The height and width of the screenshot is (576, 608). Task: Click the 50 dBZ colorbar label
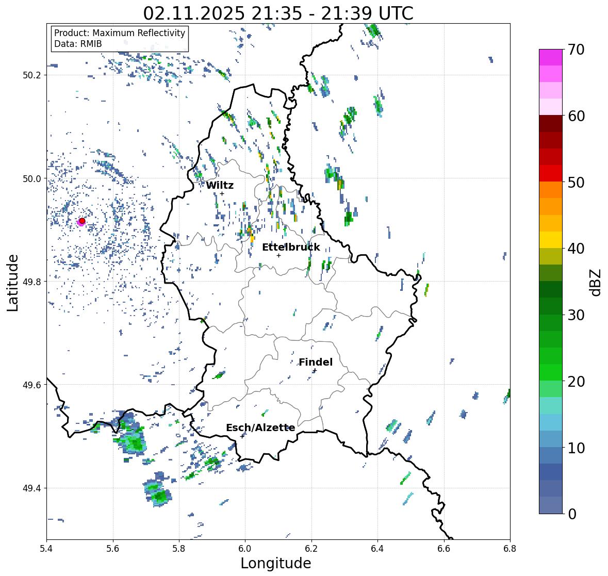[576, 182]
